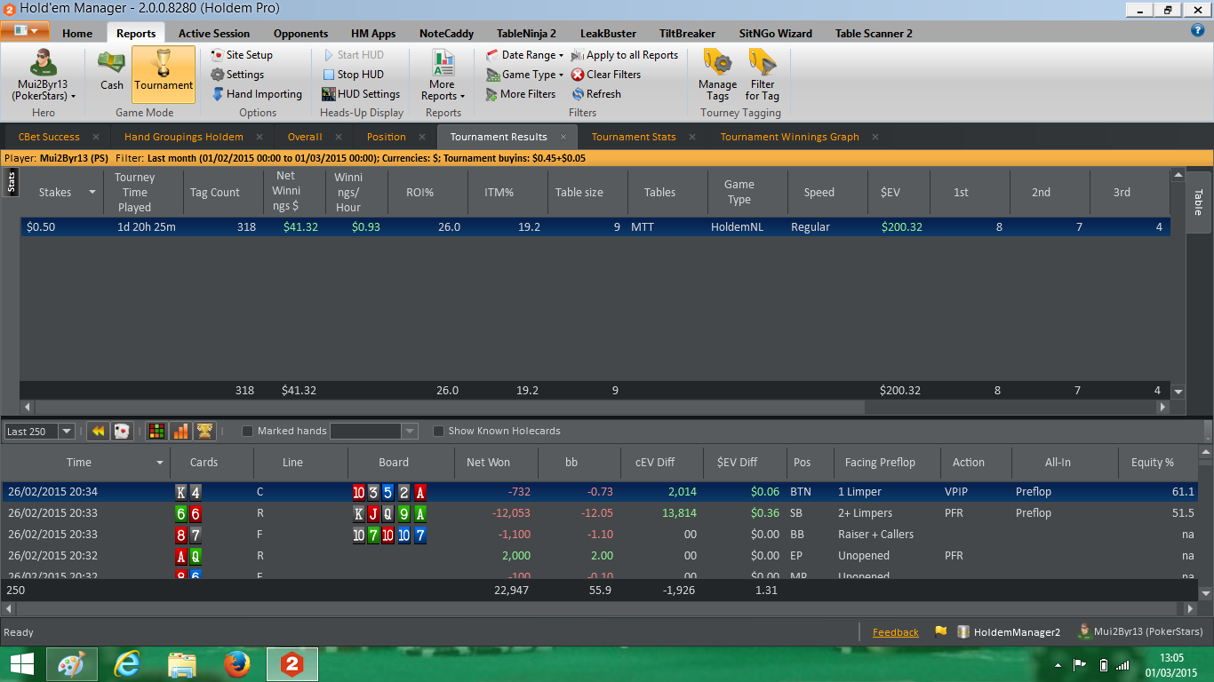1214x682 pixels.
Task: Open the Last 250 hands dropdown
Action: [x=66, y=432]
